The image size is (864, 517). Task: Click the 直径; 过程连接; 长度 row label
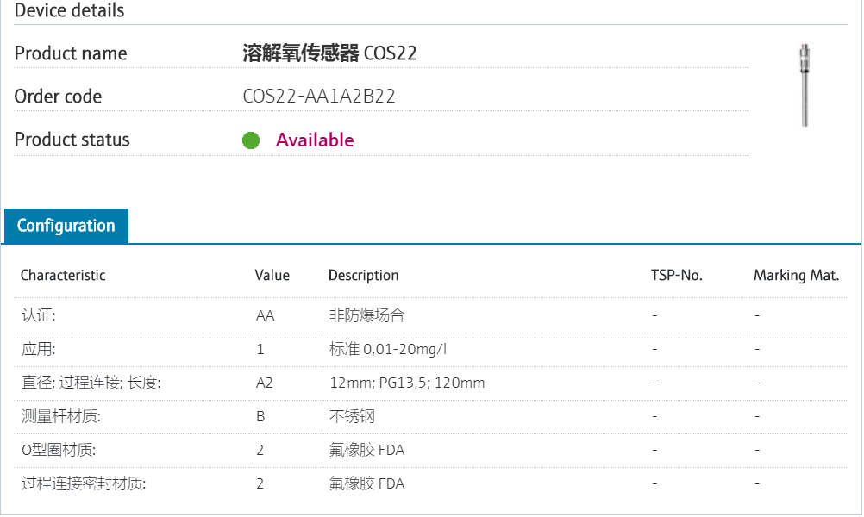pos(91,383)
